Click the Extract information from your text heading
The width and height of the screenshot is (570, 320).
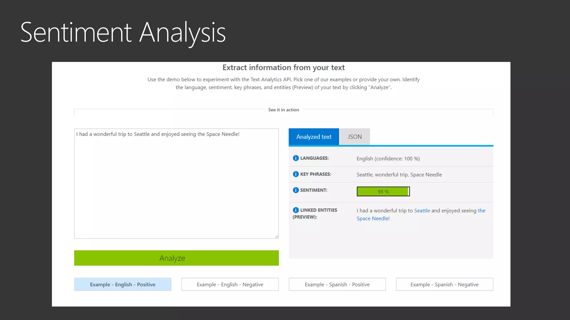tap(283, 67)
